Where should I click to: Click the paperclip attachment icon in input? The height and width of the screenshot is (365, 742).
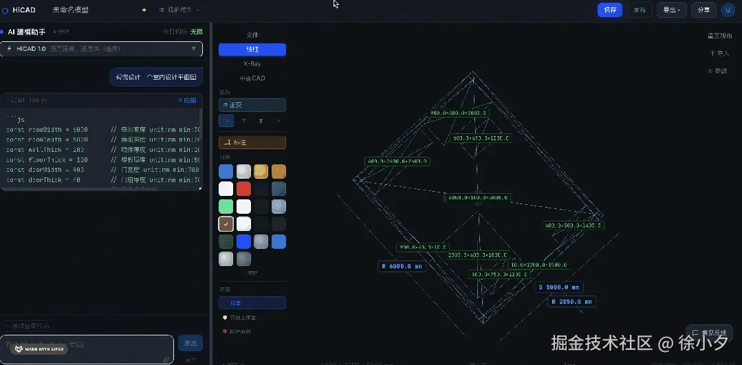coord(166,360)
